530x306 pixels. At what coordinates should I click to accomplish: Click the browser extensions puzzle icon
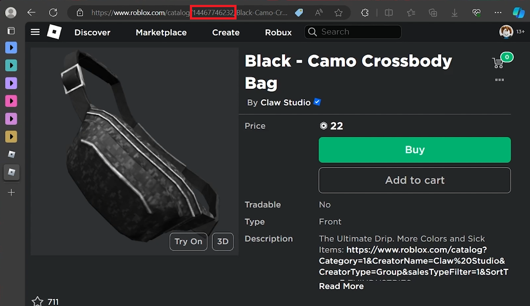[365, 12]
